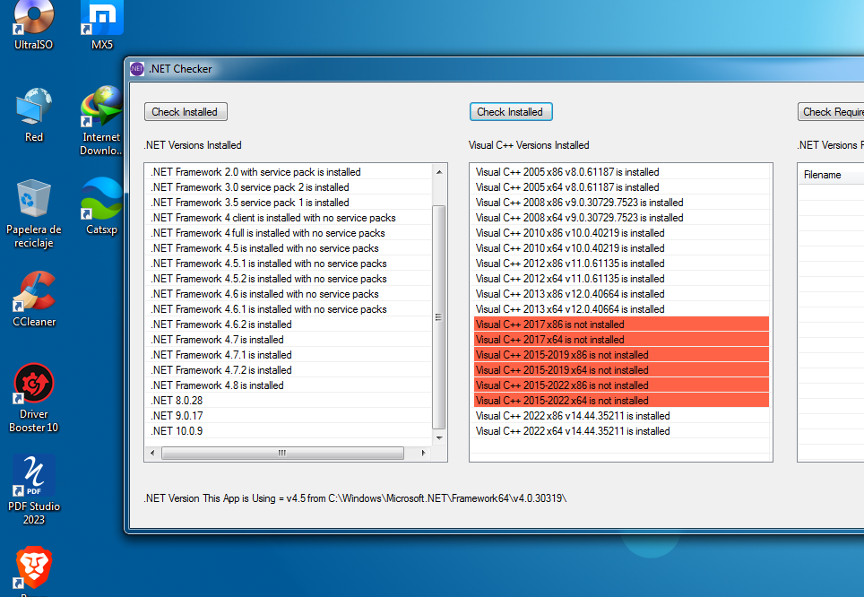Click the .NET list vertical scrollbar down arrow

439,438
